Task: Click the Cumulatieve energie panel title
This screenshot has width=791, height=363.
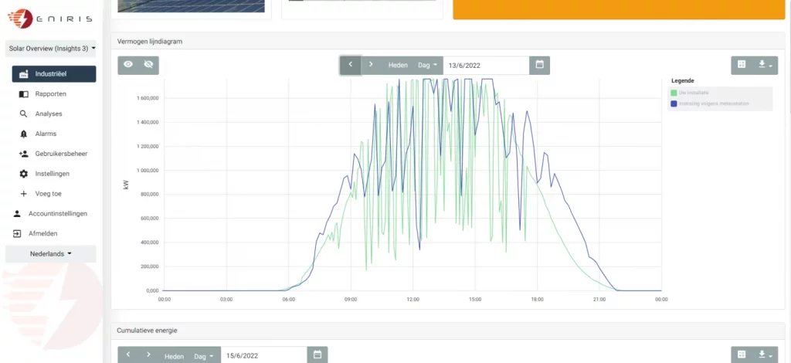Action: coord(147,331)
